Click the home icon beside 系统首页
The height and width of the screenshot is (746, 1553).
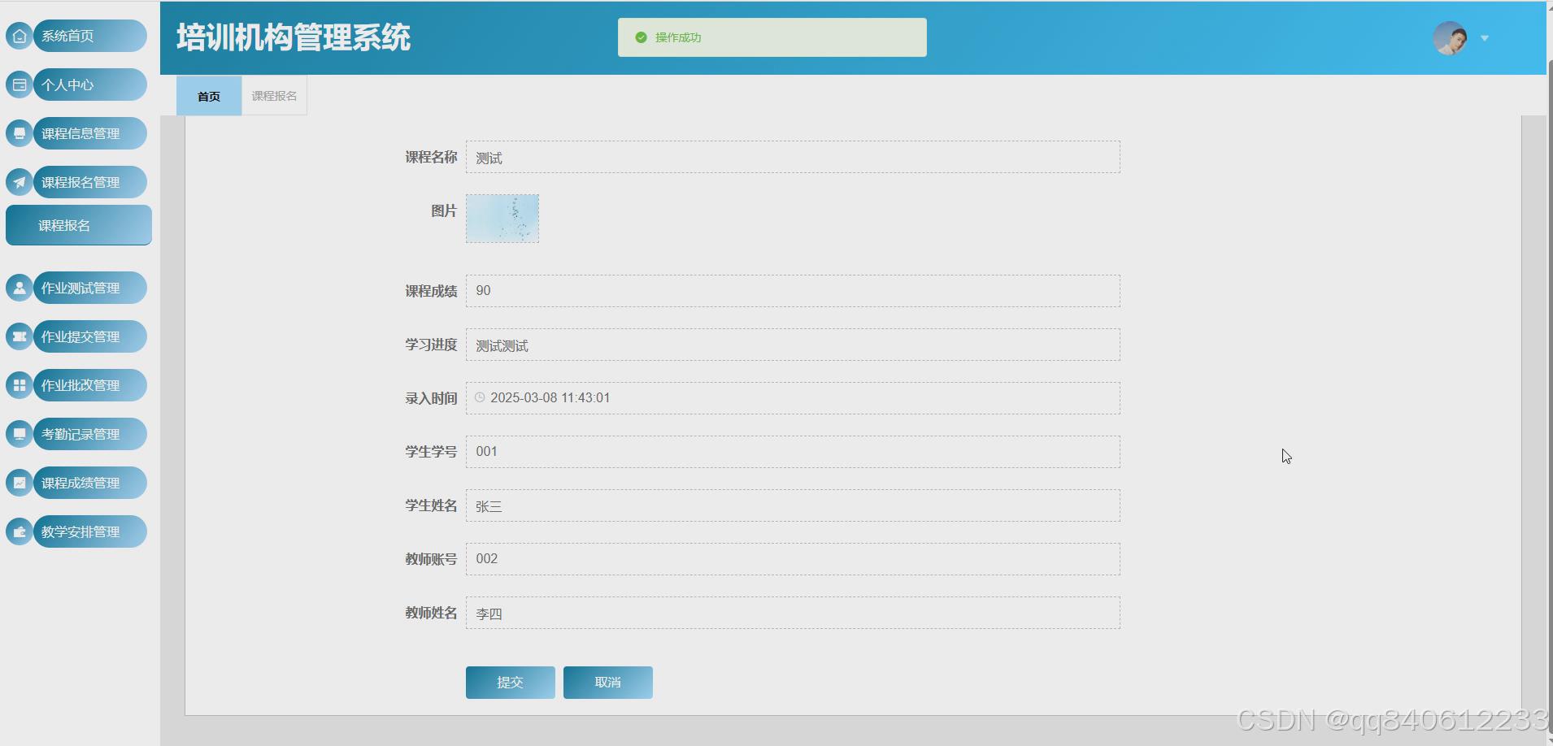tap(20, 36)
